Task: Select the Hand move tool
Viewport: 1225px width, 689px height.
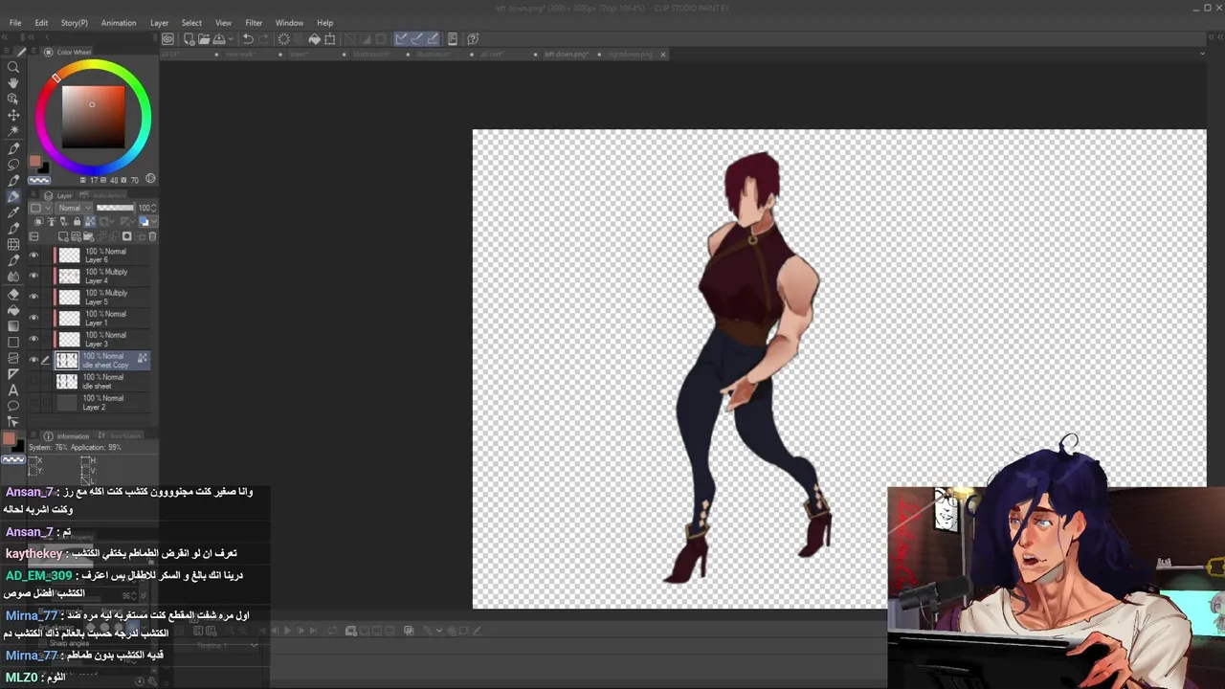Action: 13,83
